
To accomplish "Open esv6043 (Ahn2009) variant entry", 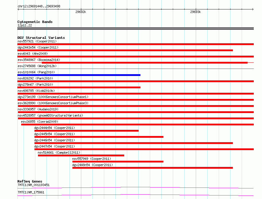I will click(x=33, y=54).
